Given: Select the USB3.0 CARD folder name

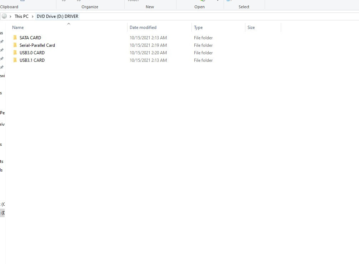Looking at the screenshot, I should point(32,53).
